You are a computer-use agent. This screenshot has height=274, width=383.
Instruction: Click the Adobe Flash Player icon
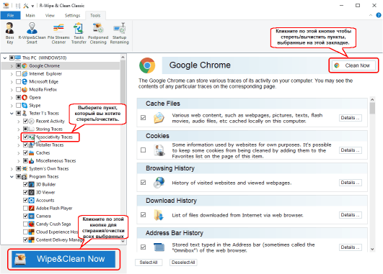click(31, 208)
